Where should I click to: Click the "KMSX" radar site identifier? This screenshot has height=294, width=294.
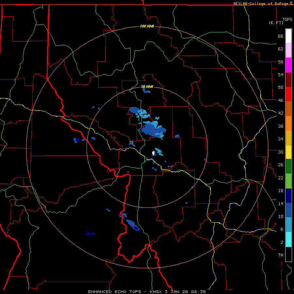155,292
